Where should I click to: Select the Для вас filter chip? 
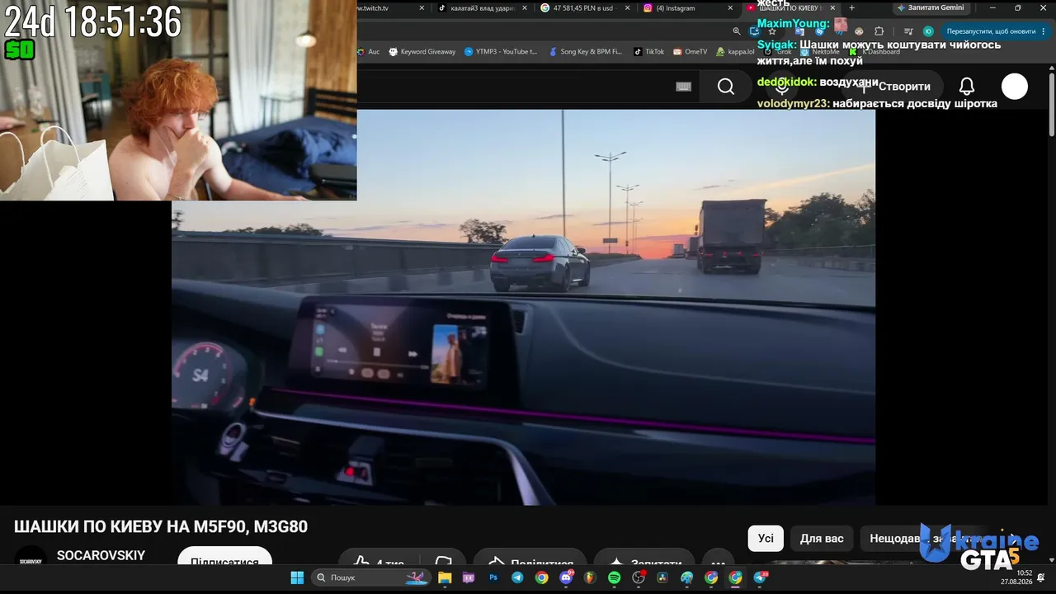[822, 539]
